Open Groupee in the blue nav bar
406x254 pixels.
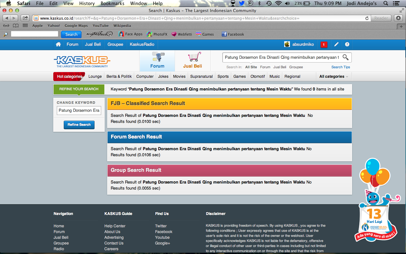pos(115,44)
